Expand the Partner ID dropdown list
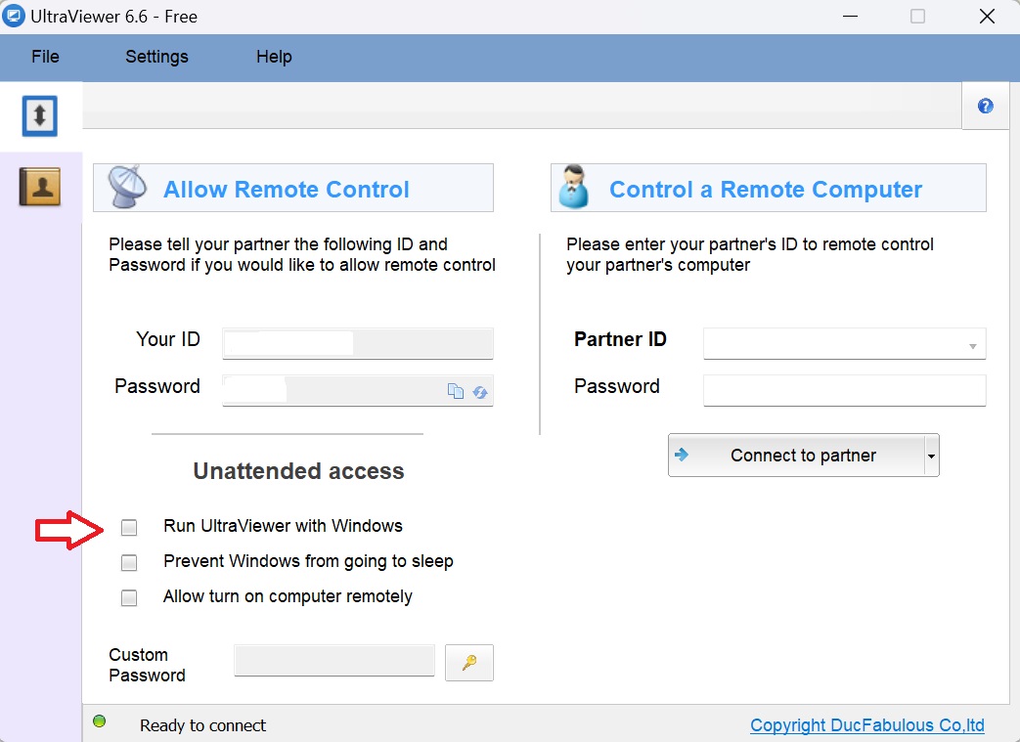This screenshot has width=1020, height=742. (972, 345)
